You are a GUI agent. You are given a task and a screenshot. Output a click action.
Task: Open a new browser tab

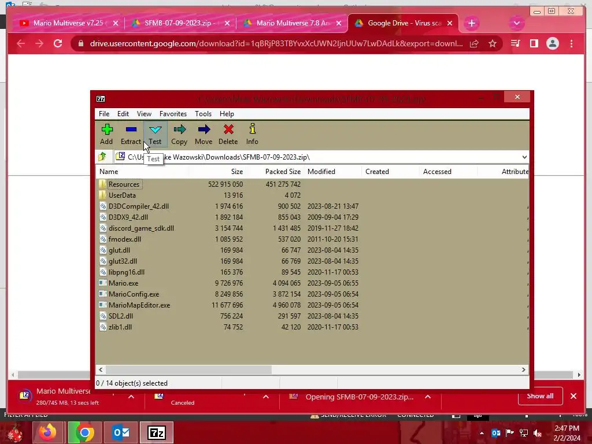[472, 23]
